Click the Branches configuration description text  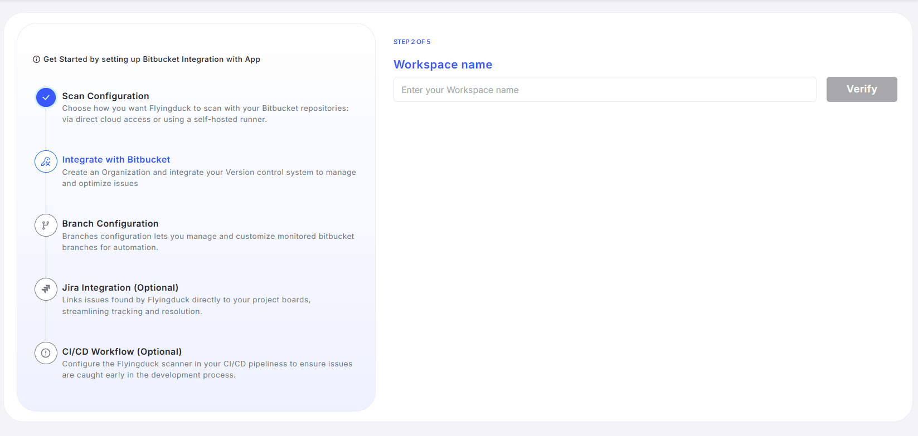208,242
